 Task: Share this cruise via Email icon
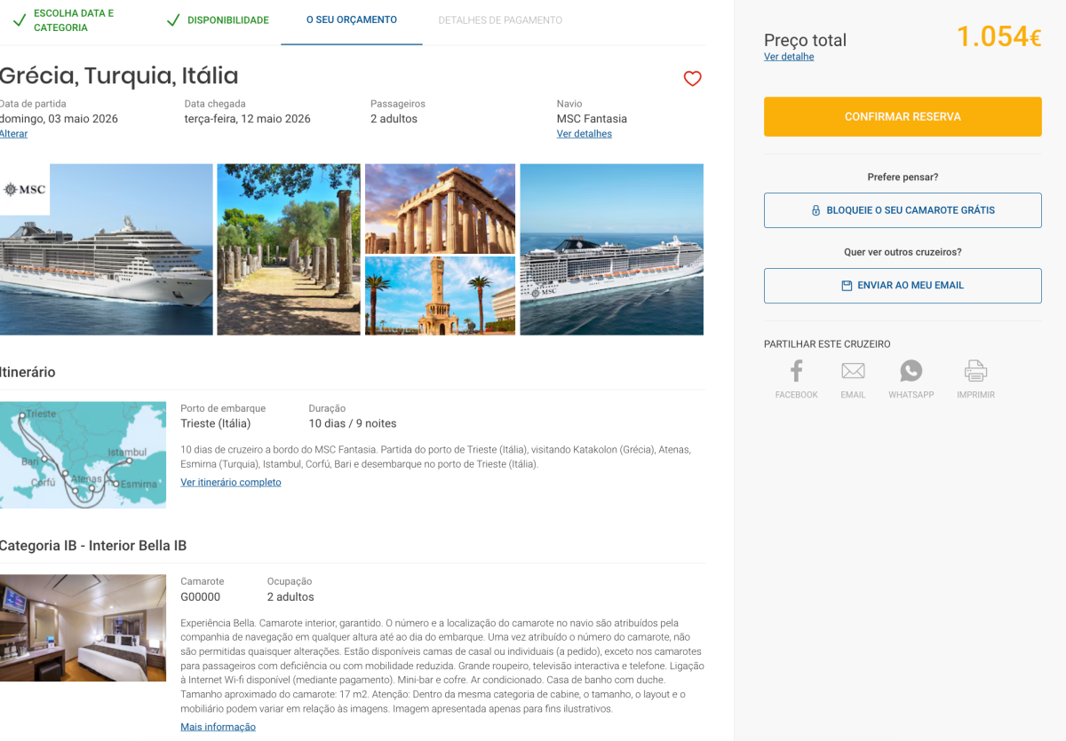pos(853,380)
